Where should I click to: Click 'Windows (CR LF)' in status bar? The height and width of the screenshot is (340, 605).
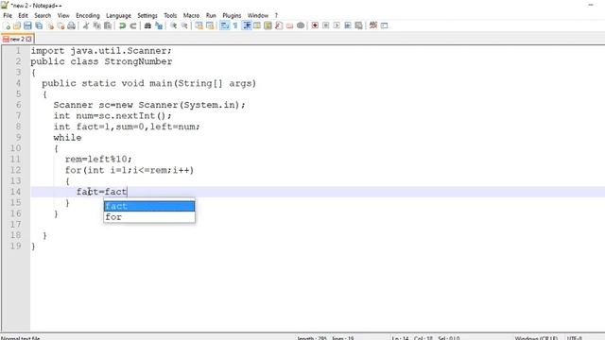536,338
